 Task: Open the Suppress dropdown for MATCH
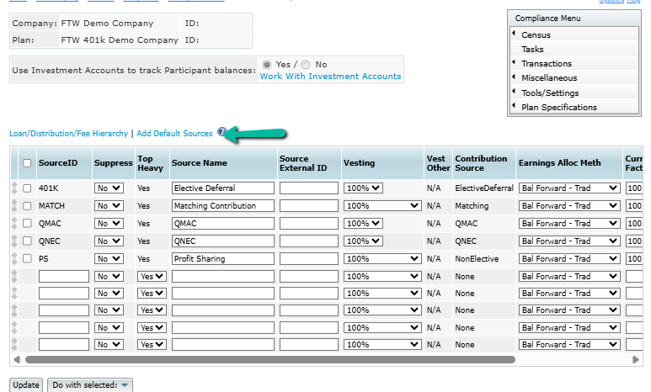point(109,206)
